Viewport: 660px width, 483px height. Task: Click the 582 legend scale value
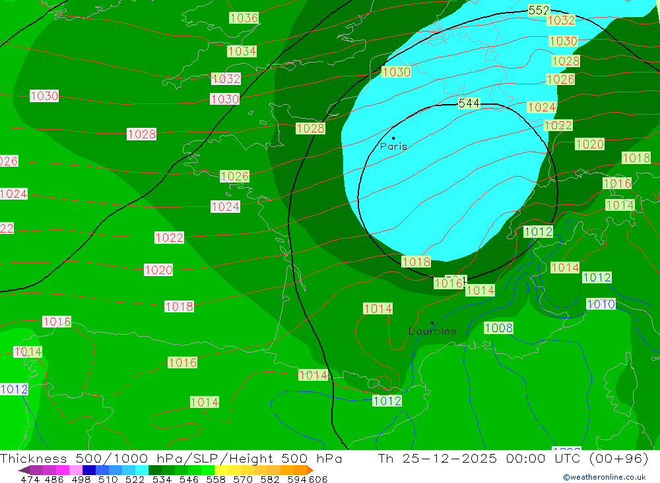(269, 479)
